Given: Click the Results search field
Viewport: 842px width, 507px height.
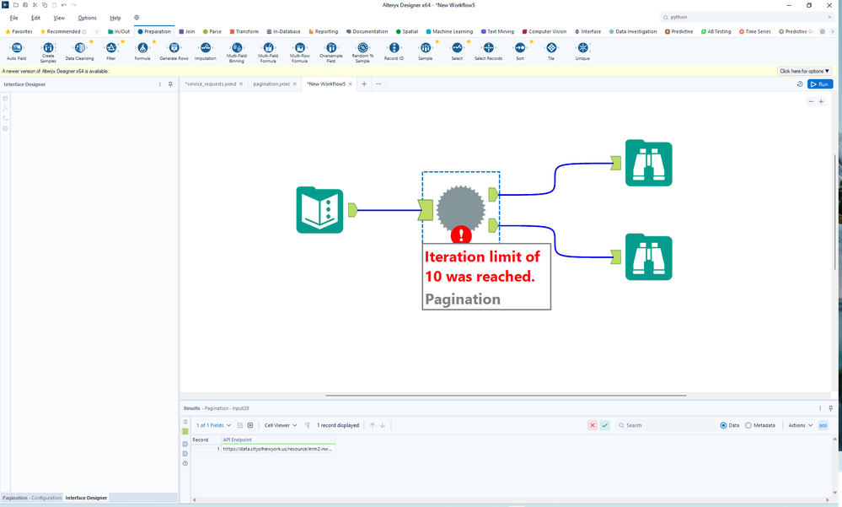Looking at the screenshot, I should point(666,425).
